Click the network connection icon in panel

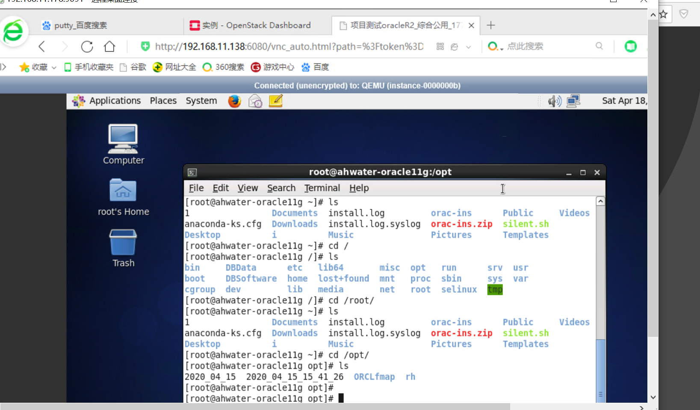point(573,101)
